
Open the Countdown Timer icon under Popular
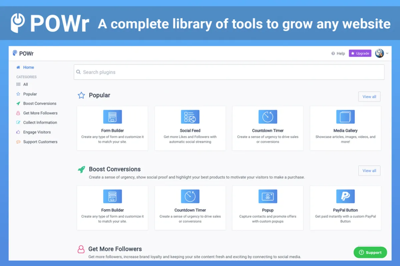(x=268, y=117)
